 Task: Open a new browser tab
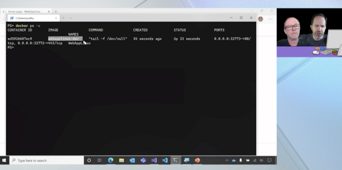pyautogui.click(x=56, y=11)
